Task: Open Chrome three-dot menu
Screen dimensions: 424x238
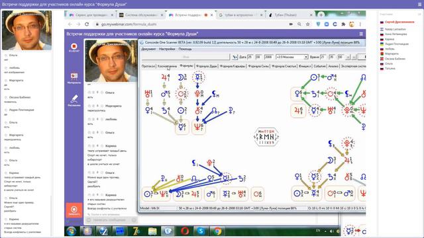Action: (x=360, y=24)
